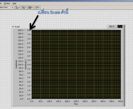
Task: Click the 8.0 maximum of Amplitude 2 scale
Action: tap(29, 30)
